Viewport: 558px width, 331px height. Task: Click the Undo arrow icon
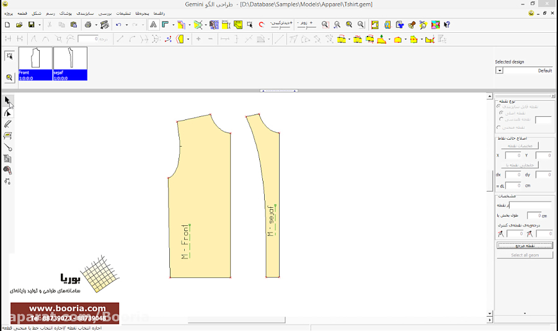tap(118, 25)
